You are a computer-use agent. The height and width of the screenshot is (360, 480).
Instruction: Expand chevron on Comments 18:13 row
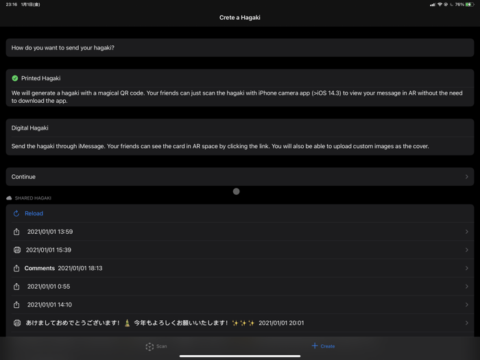point(466,268)
